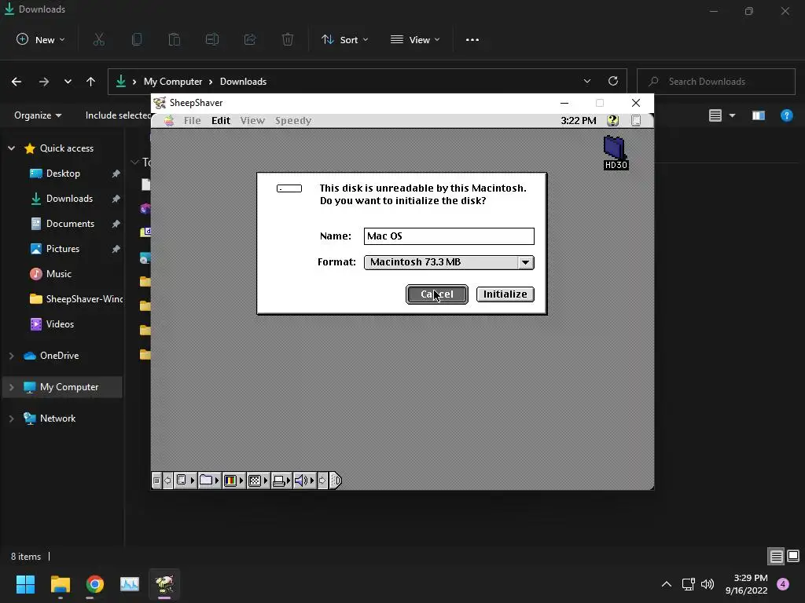Viewport: 805px width, 603px height.
Task: Open the See more ellipsis menu
Action: click(x=472, y=39)
